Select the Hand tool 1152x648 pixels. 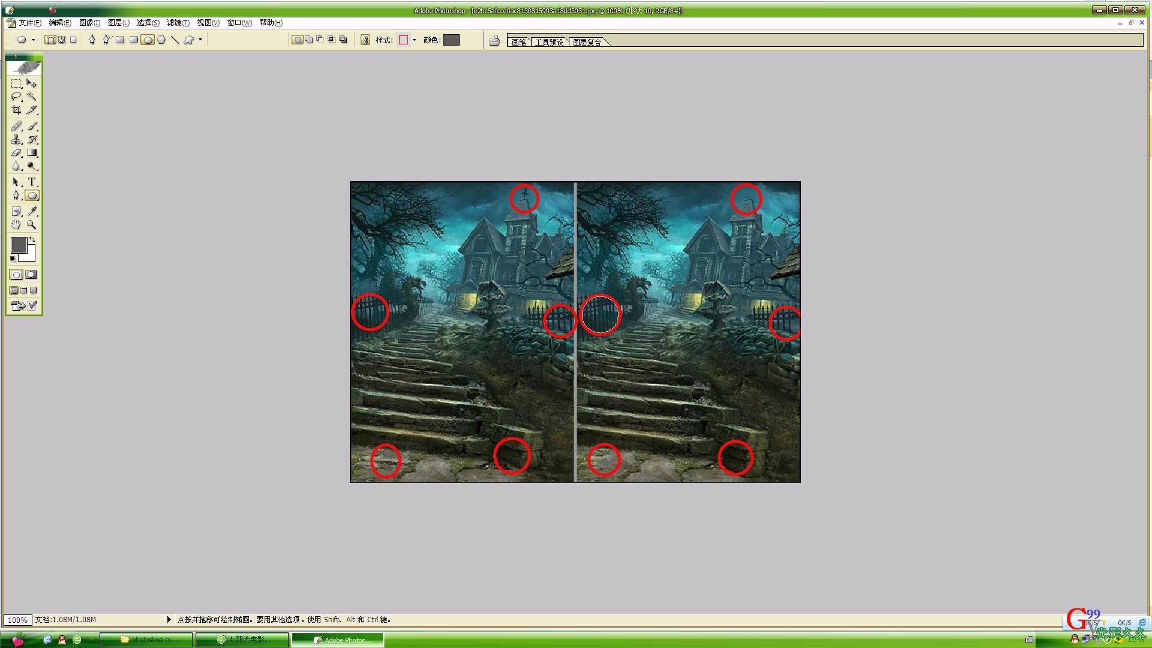click(16, 225)
